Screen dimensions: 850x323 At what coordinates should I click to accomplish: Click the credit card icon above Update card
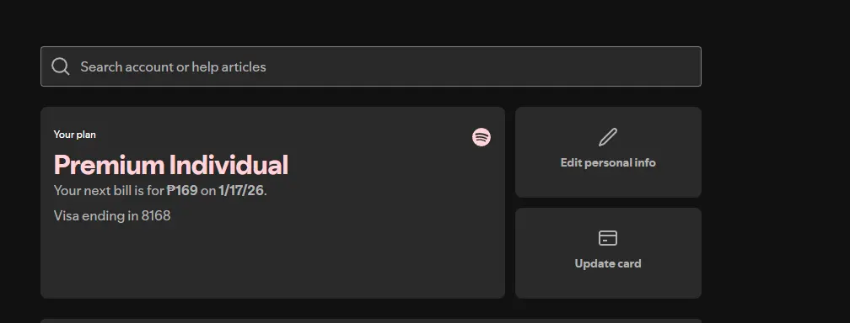[608, 238]
